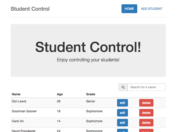The image size is (177, 132).
Task: Edit the David Poindexter record
Action: 122,131
